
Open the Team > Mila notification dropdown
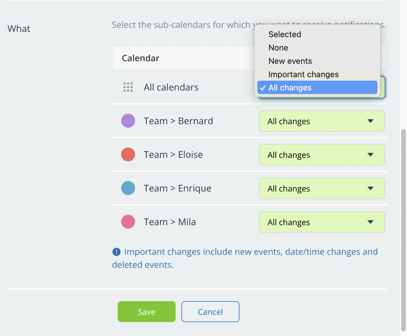[x=322, y=222]
